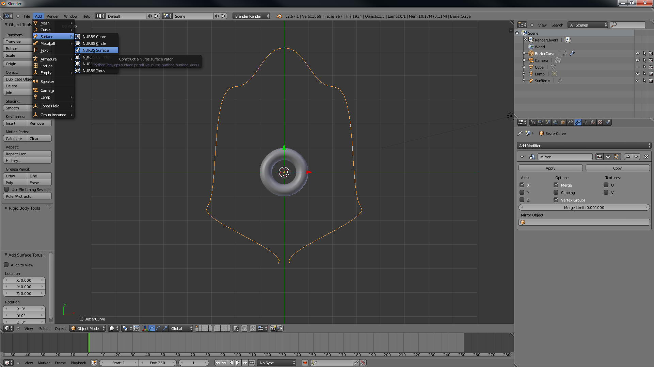
Task: Open the Render properties camera tab
Action: coord(533,123)
